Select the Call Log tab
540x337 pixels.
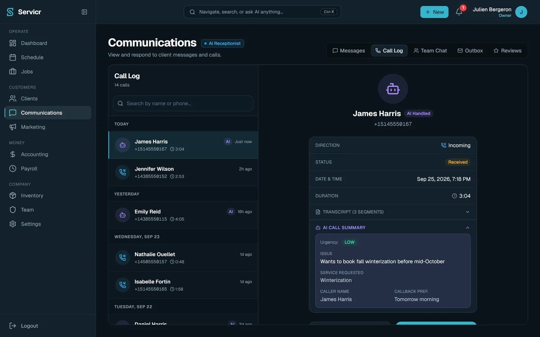389,51
